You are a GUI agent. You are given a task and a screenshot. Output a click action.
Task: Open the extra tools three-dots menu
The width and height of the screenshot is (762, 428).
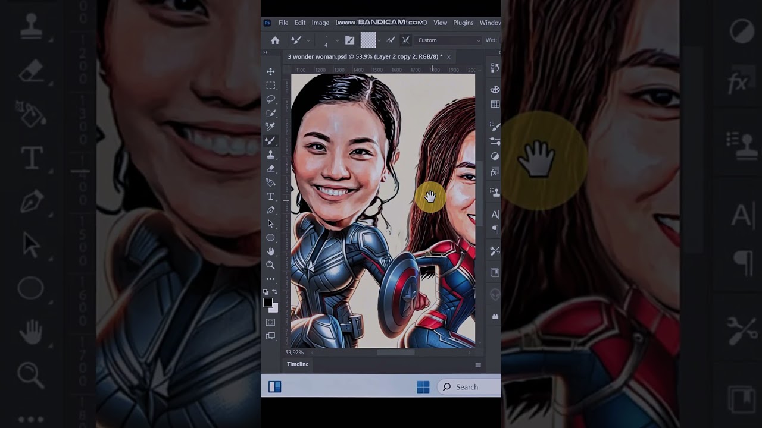pyautogui.click(x=270, y=279)
